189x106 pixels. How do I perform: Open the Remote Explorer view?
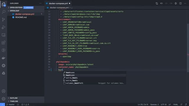click(4, 35)
